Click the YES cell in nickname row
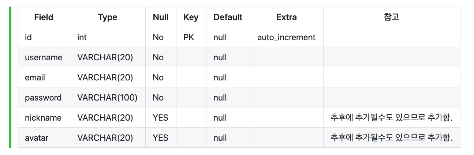This screenshot has height=155, width=474. (161, 118)
